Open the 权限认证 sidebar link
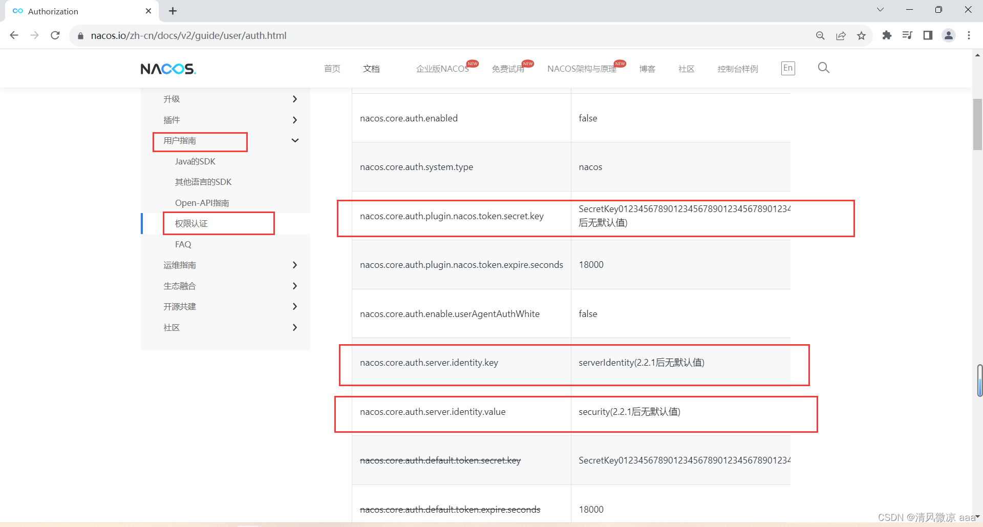Viewport: 983px width, 527px height. point(191,223)
